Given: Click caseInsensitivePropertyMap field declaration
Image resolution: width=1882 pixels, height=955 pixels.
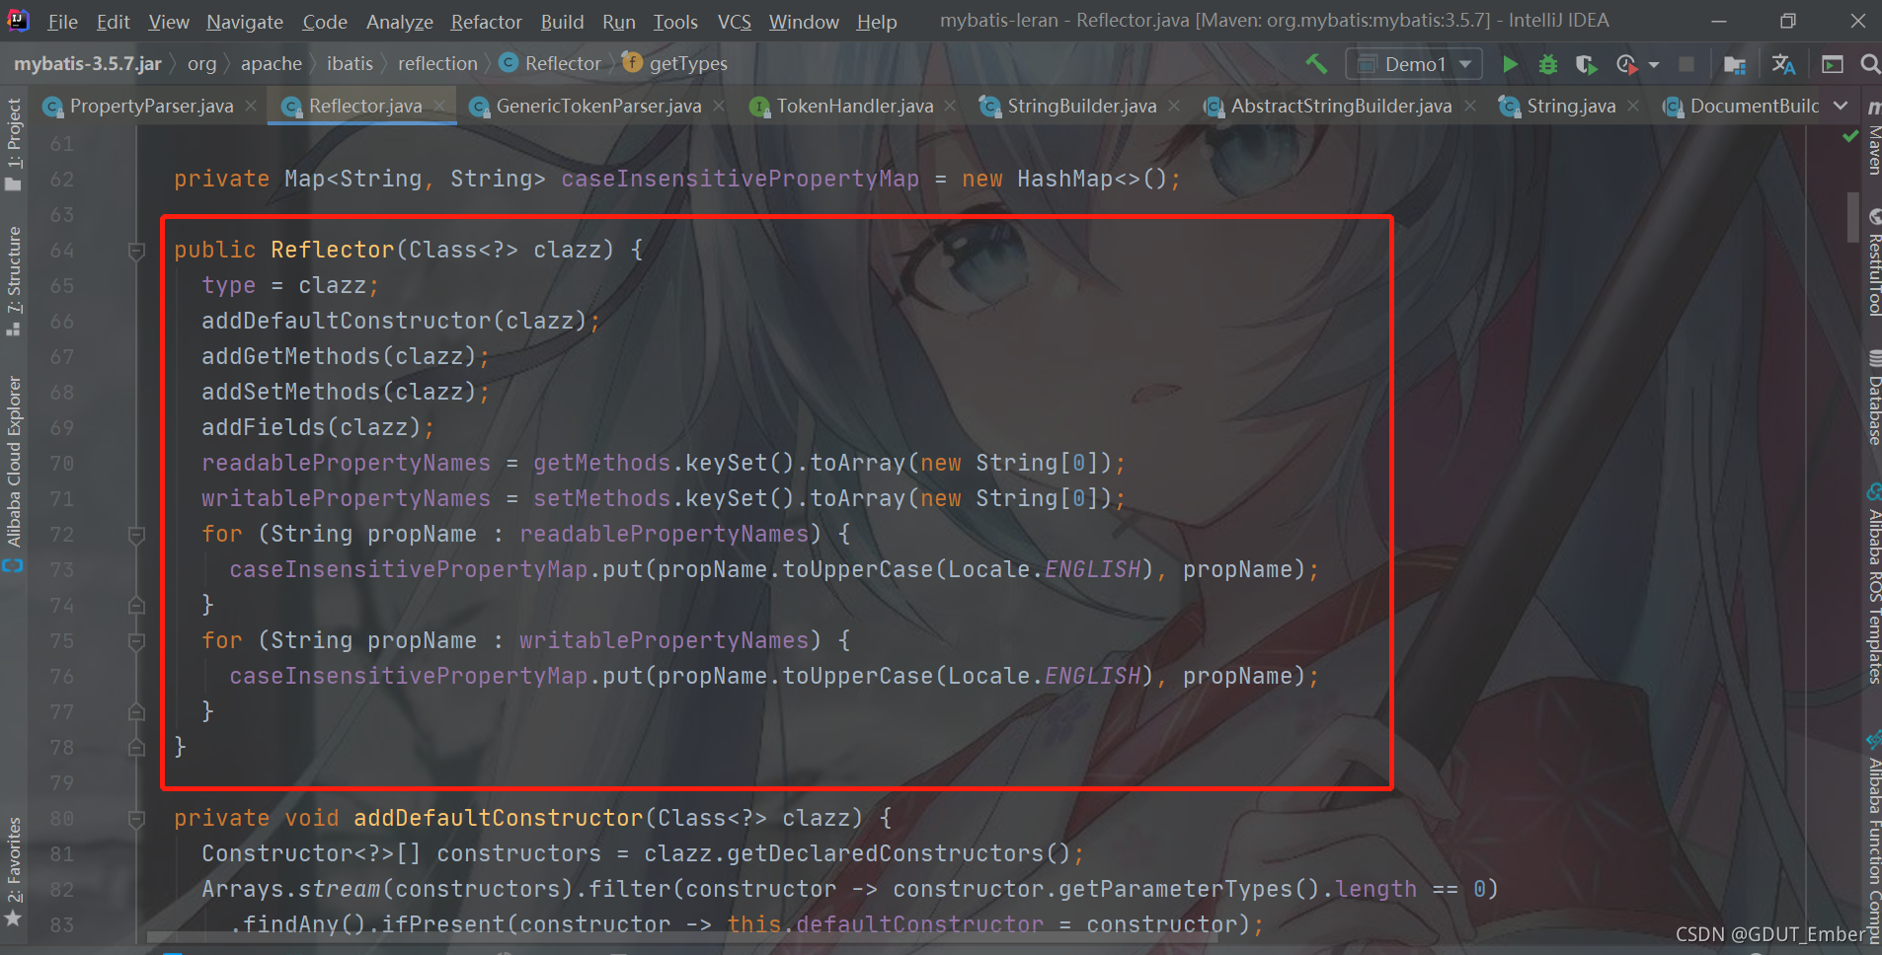Looking at the screenshot, I should point(740,180).
